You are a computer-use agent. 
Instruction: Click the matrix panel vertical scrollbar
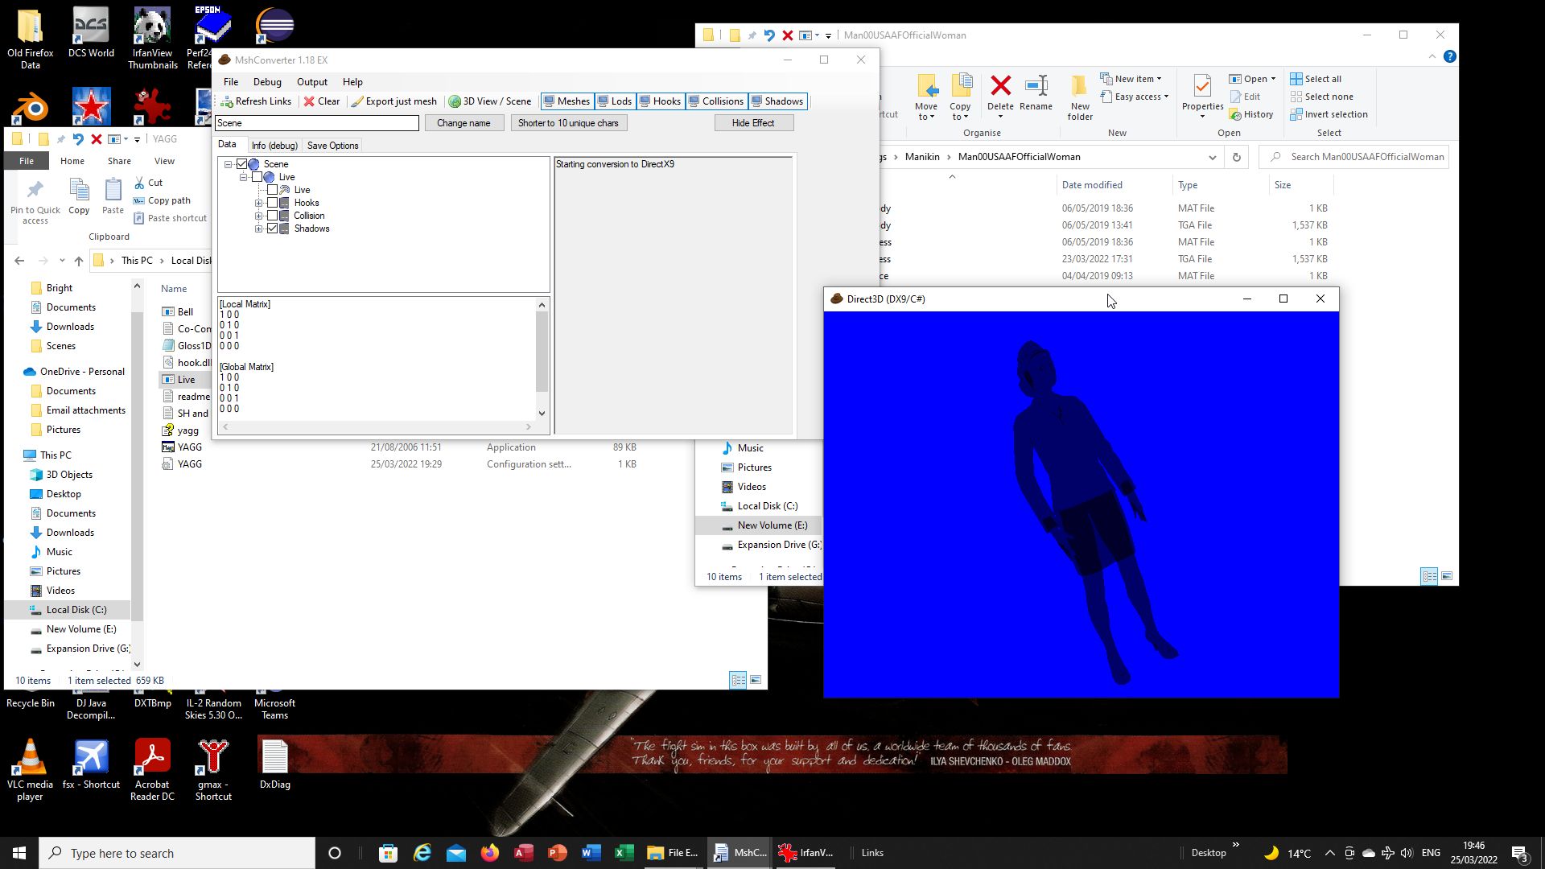click(x=542, y=351)
